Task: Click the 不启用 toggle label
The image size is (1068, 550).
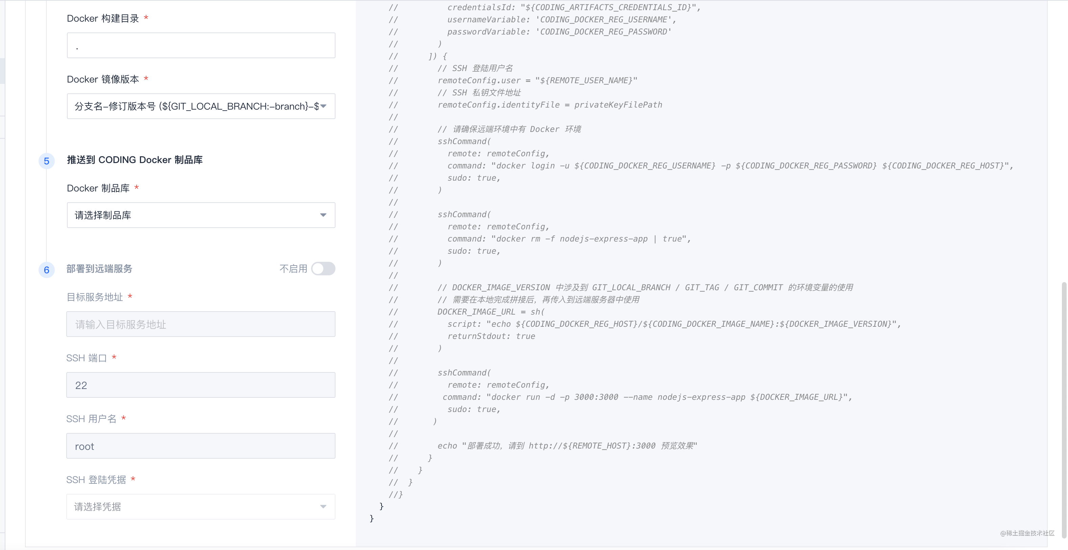Action: [x=294, y=269]
